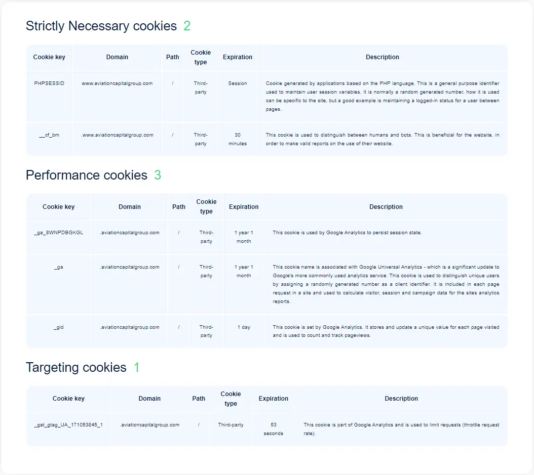Viewport: 534px width, 475px height.
Task: Click Domain header in Targeting cookies table
Action: coord(149,399)
